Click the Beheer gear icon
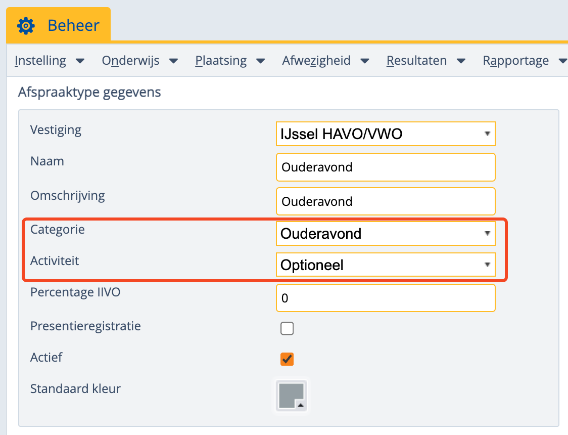 pos(26,25)
